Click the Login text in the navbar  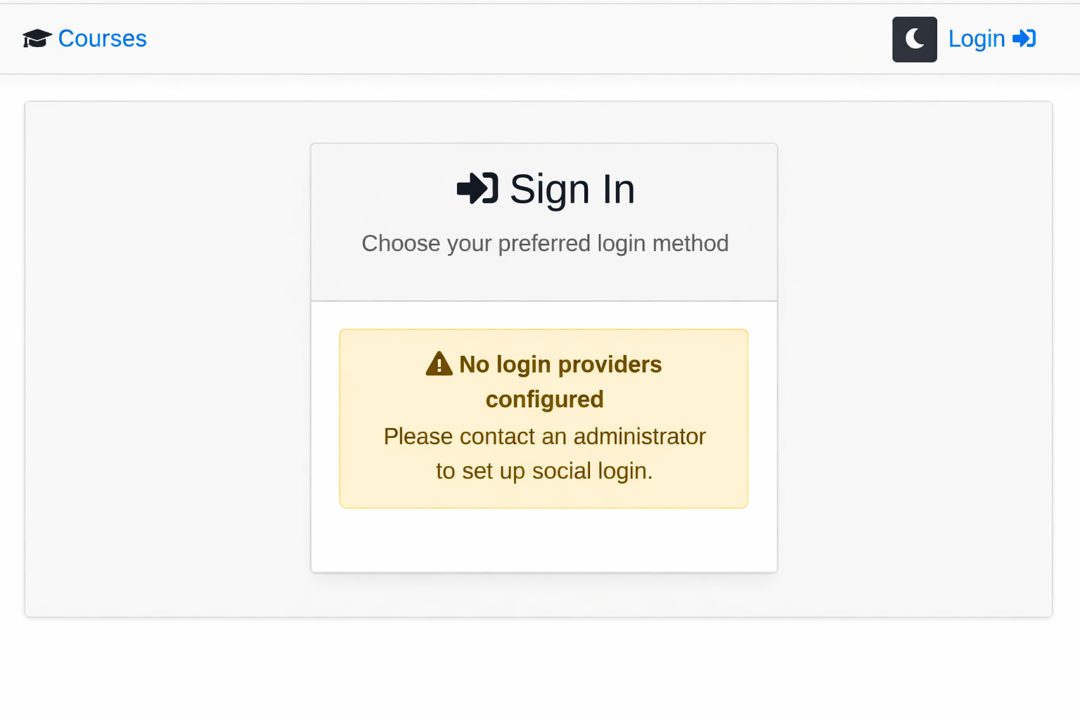(x=976, y=39)
